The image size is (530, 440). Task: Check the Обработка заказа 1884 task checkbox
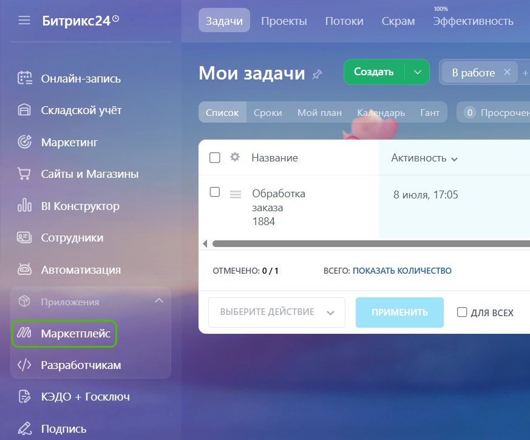pos(214,192)
